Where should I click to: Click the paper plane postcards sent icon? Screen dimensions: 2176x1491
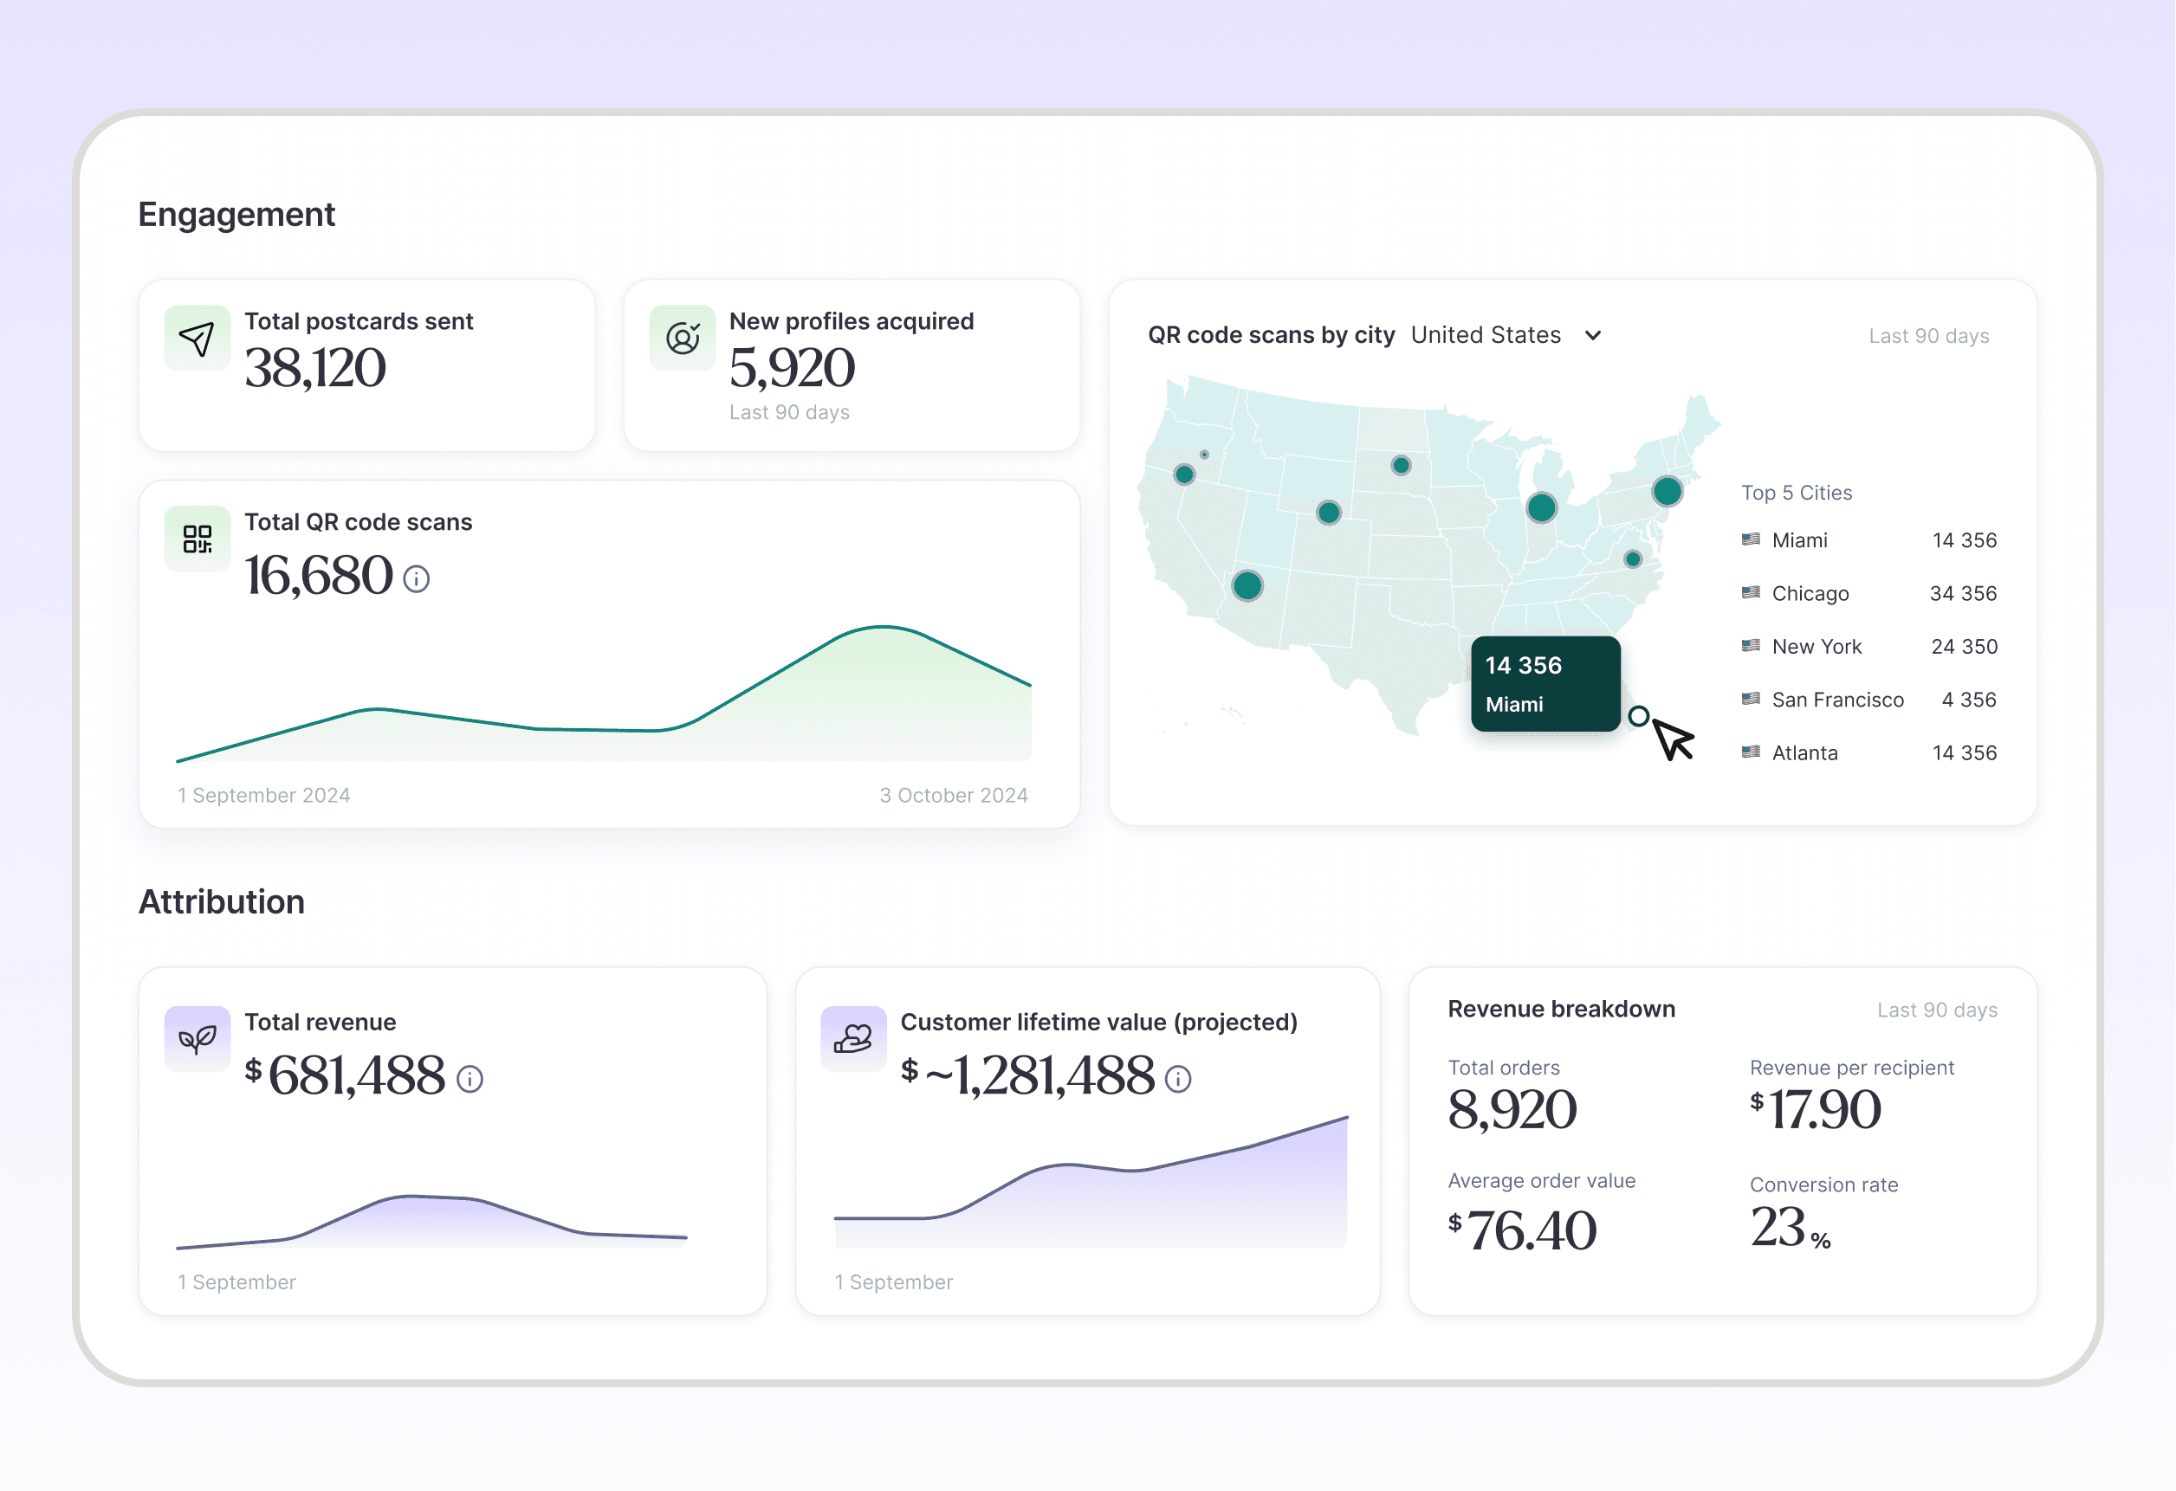(197, 338)
